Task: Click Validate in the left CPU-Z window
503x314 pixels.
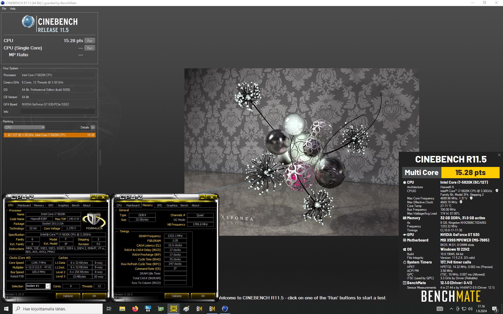Action: 68,296
